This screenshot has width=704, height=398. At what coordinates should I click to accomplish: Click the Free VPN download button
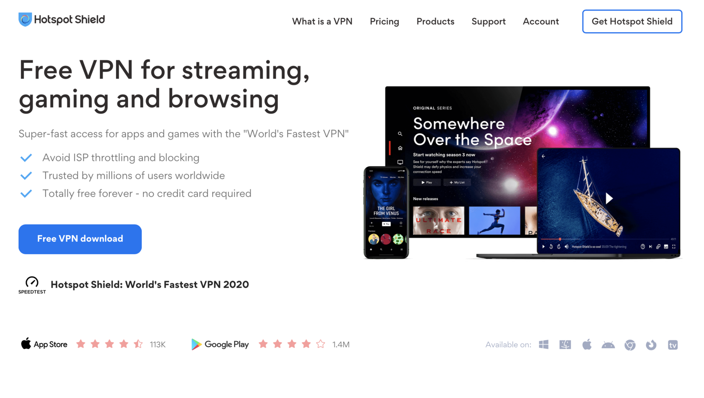pos(80,239)
